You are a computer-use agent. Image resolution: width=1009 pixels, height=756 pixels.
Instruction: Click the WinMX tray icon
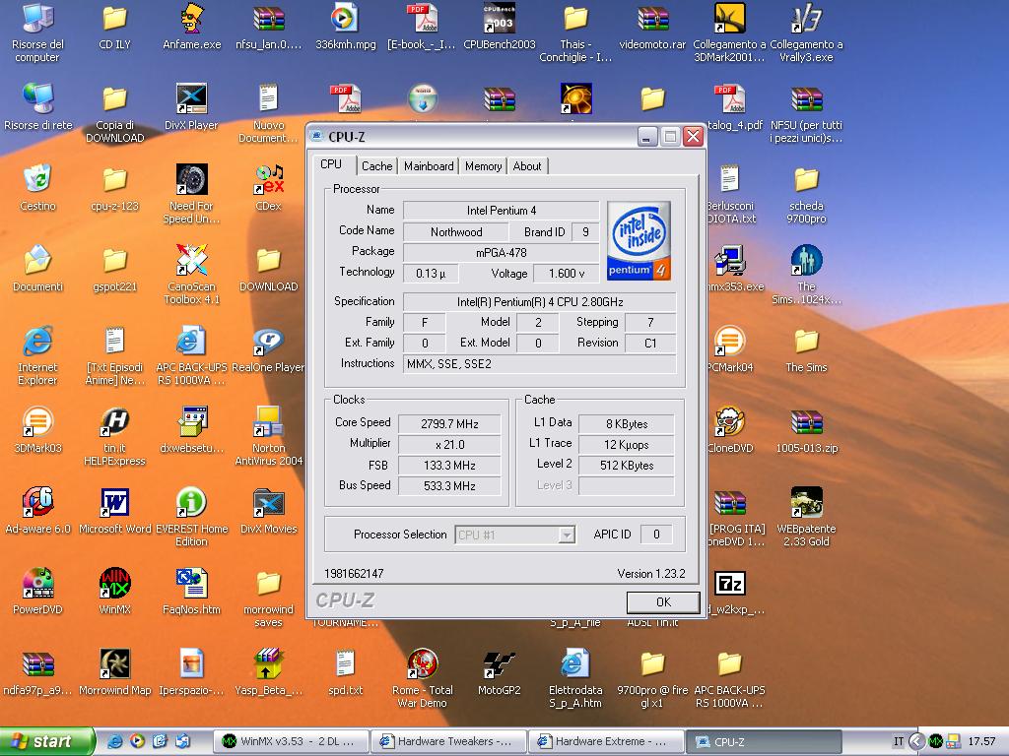click(x=935, y=742)
